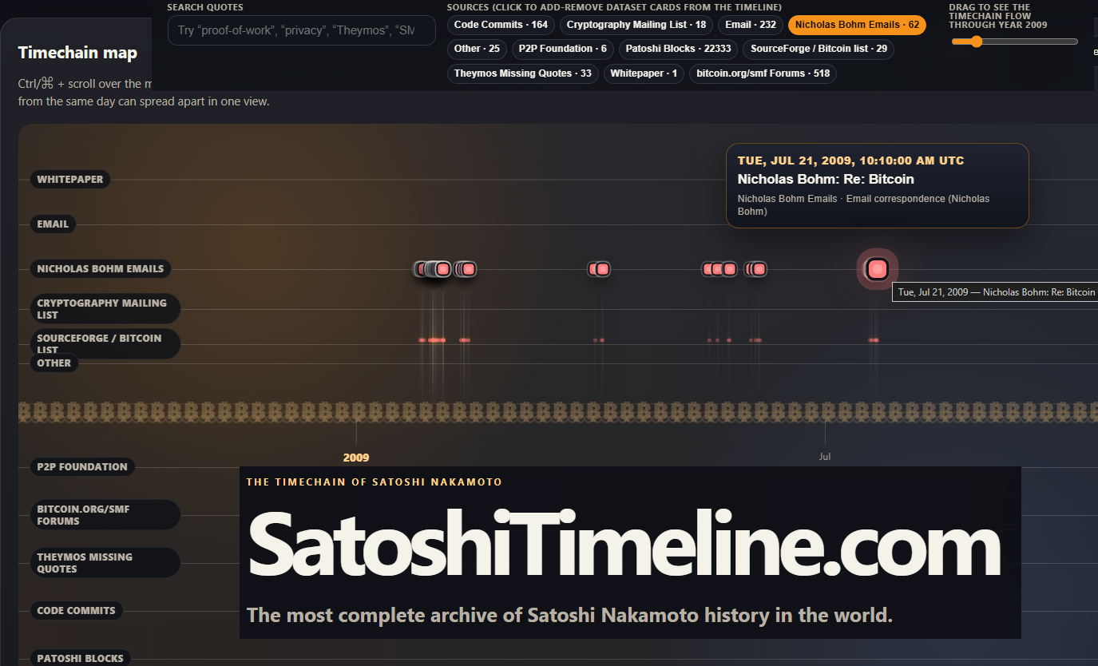Click the card title "Nicholas Bohm: Re: Bitcoin"
The width and height of the screenshot is (1098, 666).
pos(826,180)
